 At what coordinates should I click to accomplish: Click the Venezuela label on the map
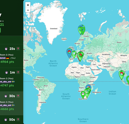point(41,77)
